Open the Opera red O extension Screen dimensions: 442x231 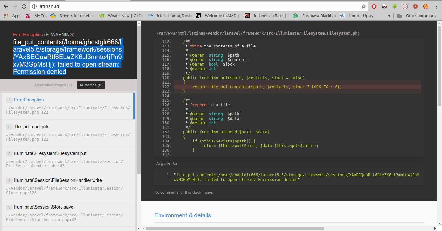(x=374, y=6)
